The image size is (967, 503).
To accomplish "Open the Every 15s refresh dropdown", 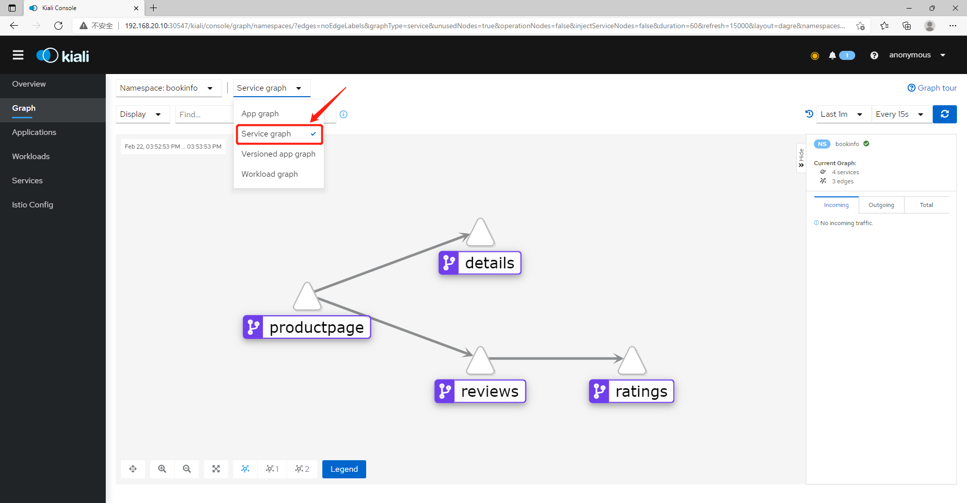I will point(902,114).
